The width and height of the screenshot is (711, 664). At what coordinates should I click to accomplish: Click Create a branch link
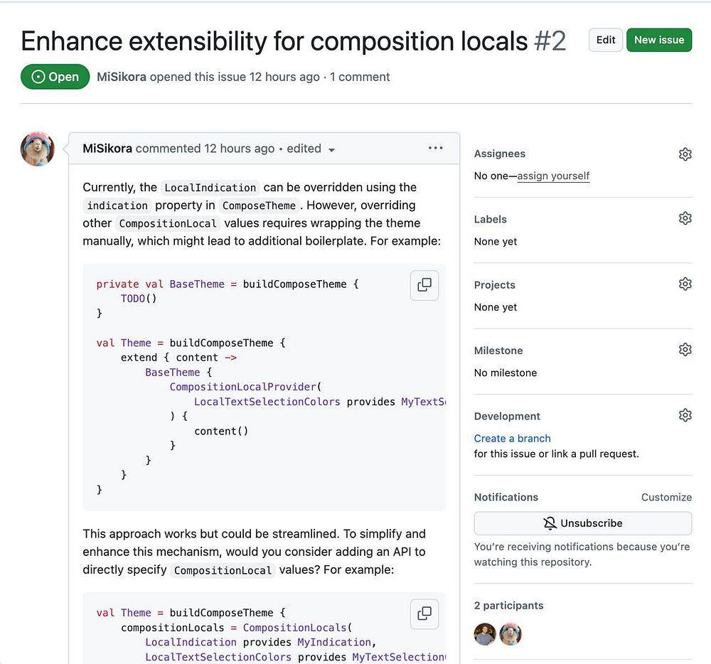click(x=512, y=439)
